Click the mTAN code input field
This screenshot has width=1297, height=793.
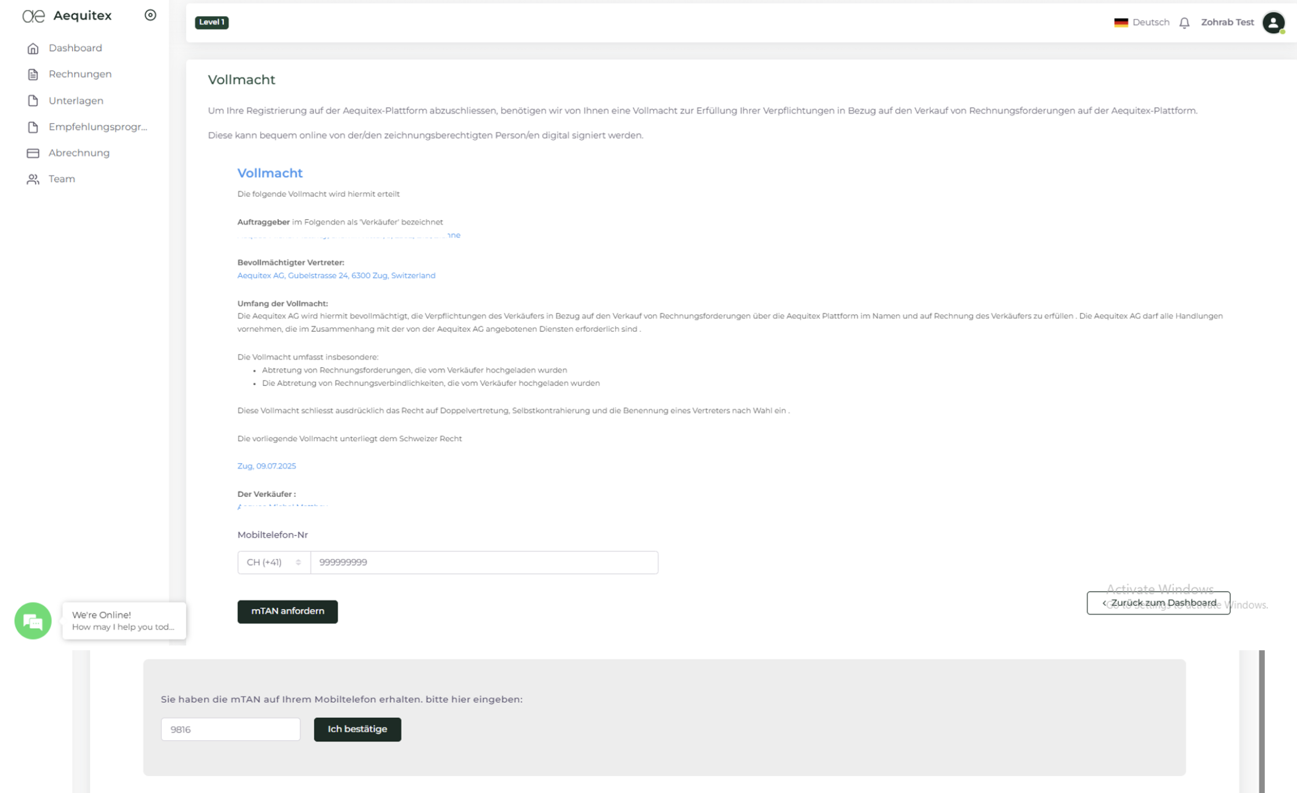pyautogui.click(x=230, y=729)
